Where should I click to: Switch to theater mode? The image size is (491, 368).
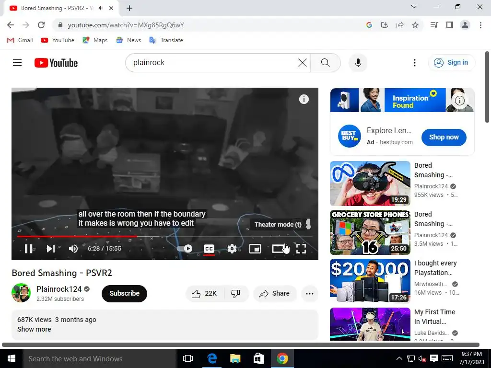pyautogui.click(x=278, y=249)
